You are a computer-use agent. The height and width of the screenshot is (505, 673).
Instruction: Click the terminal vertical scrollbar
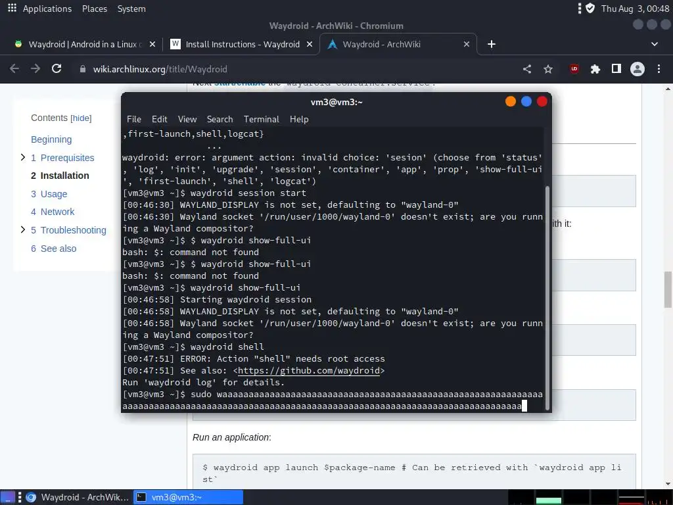tap(547, 297)
